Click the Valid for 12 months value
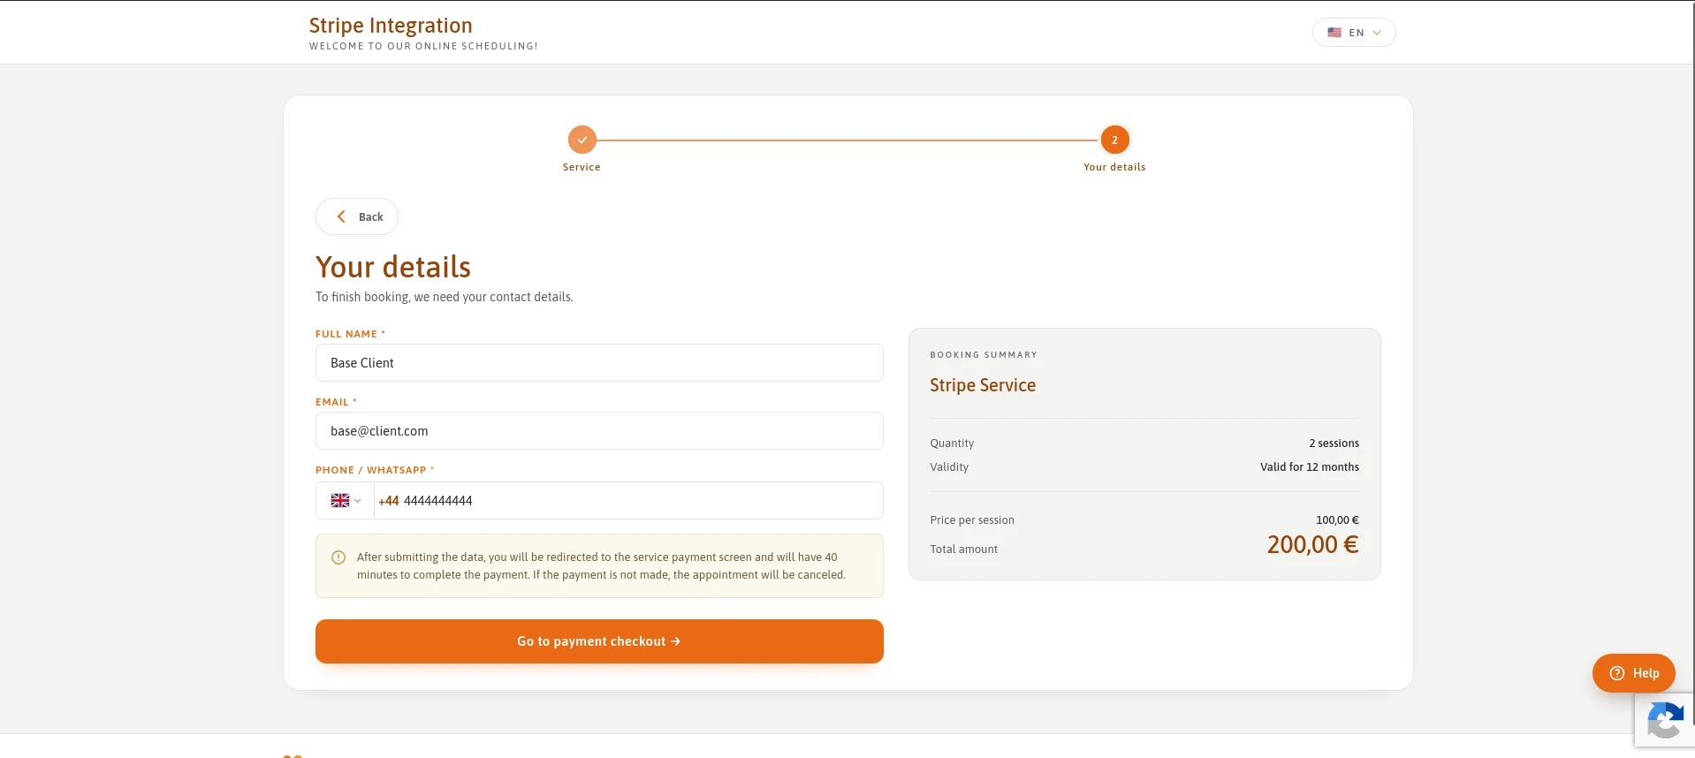Image resolution: width=1695 pixels, height=758 pixels. pyautogui.click(x=1310, y=467)
